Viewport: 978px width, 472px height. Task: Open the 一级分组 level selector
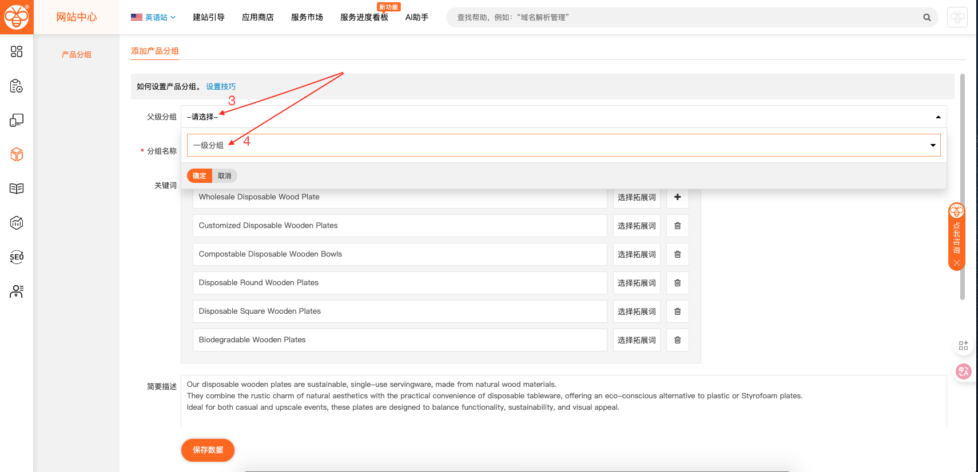click(x=563, y=145)
